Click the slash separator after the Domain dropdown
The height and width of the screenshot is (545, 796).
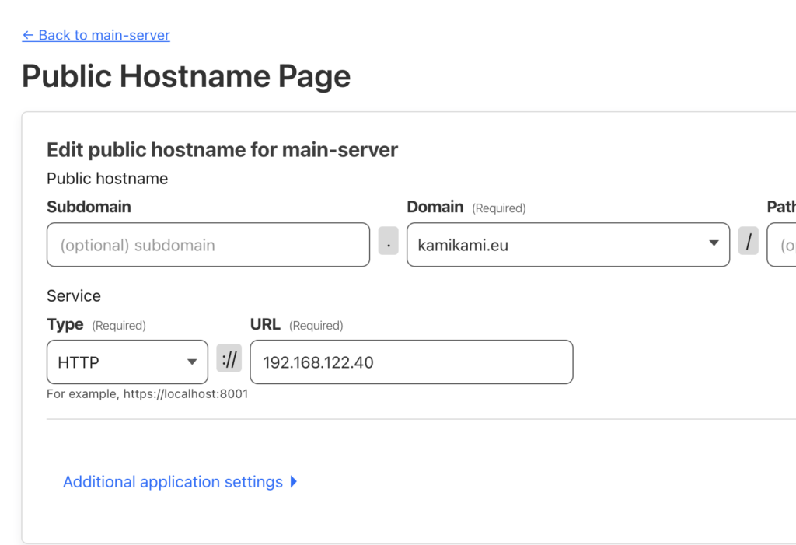pos(749,241)
